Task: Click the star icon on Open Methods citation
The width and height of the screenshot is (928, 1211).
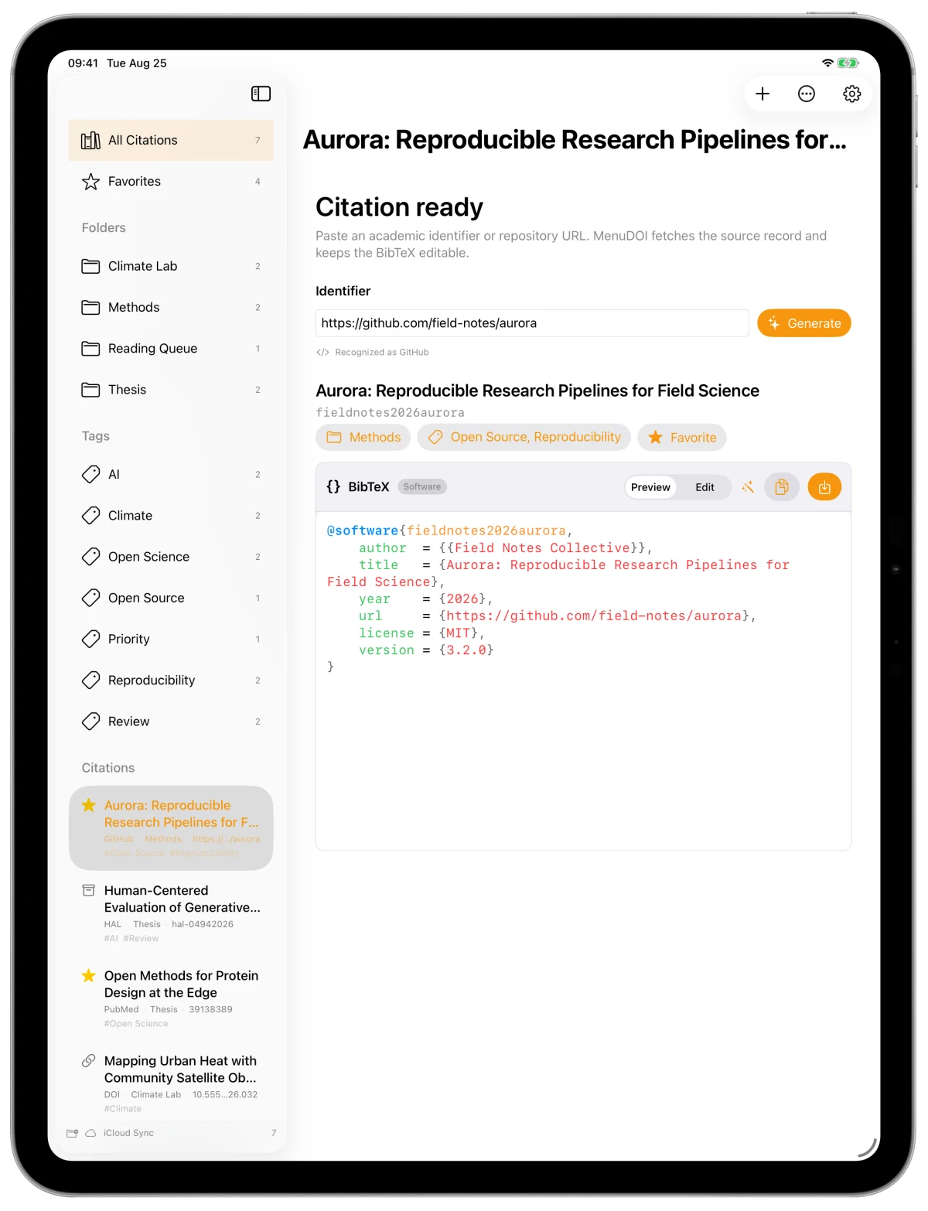Action: [89, 976]
